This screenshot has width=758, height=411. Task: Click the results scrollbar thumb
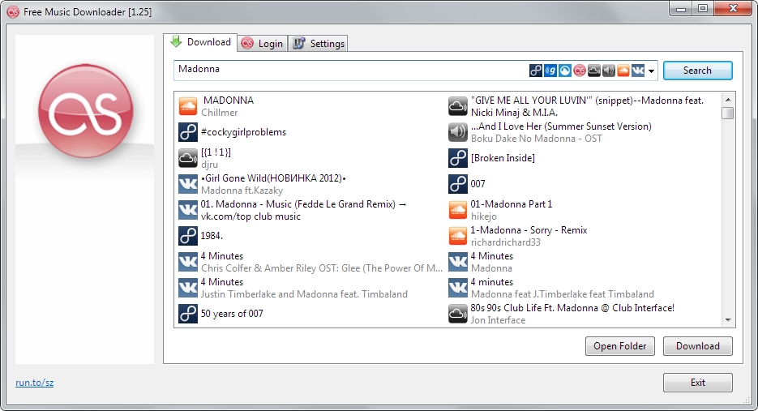727,113
